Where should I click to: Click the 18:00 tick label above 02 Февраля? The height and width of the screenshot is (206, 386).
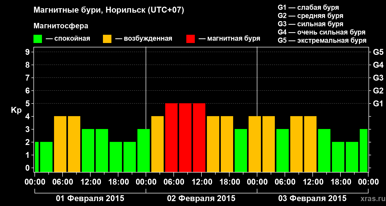point(229,182)
